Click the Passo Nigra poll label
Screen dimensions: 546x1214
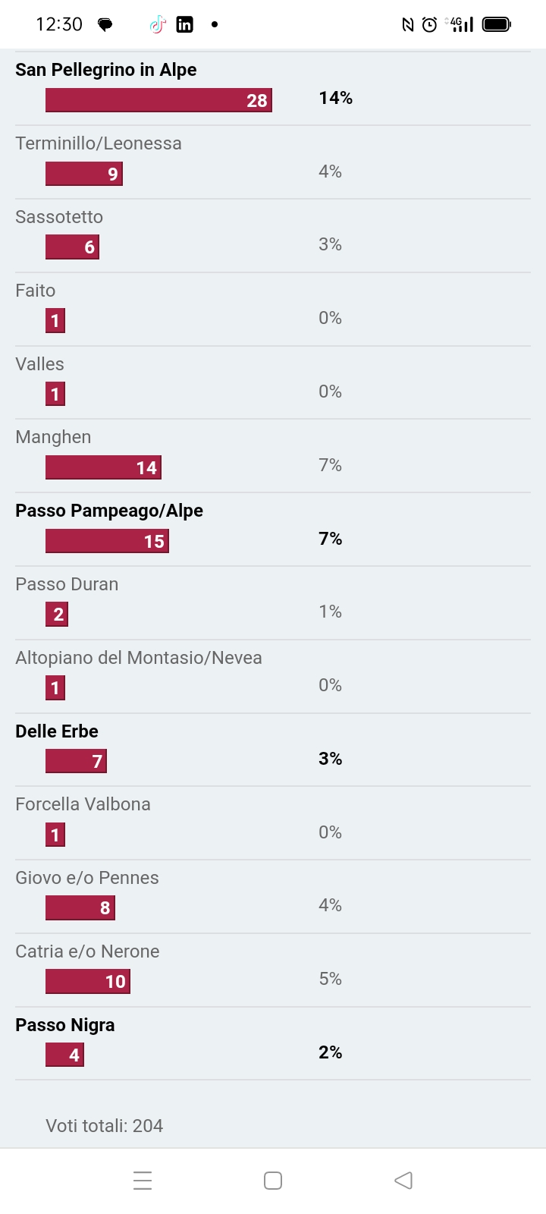coord(65,1025)
